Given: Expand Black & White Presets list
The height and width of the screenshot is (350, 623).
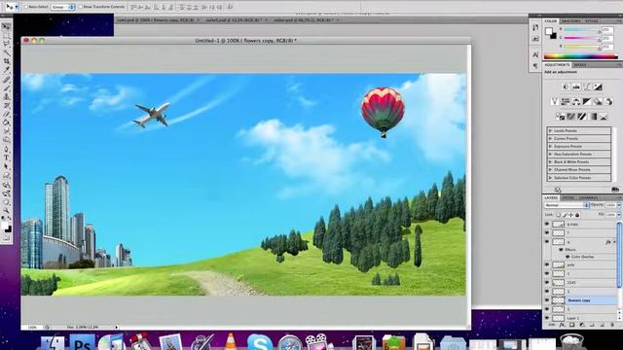Looking at the screenshot, I should pyautogui.click(x=550, y=162).
